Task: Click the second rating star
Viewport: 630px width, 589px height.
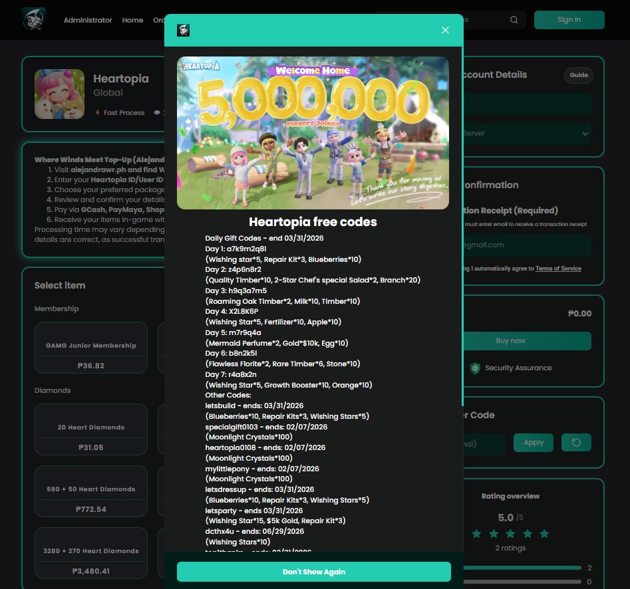Action: [494, 534]
